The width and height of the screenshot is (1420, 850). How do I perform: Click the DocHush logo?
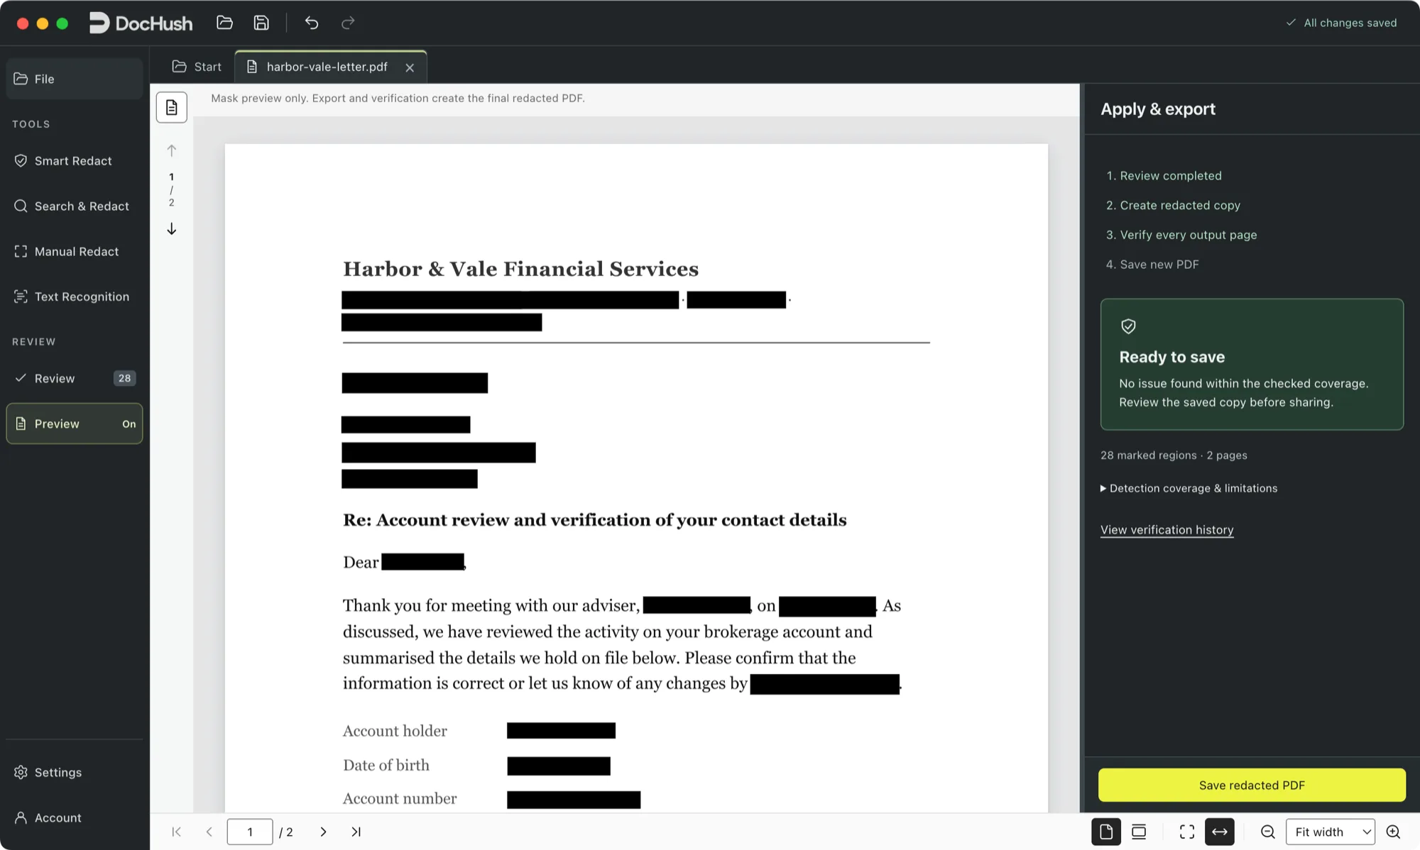coord(141,23)
